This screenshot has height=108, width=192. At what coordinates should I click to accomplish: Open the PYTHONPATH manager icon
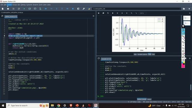[89, 9]
